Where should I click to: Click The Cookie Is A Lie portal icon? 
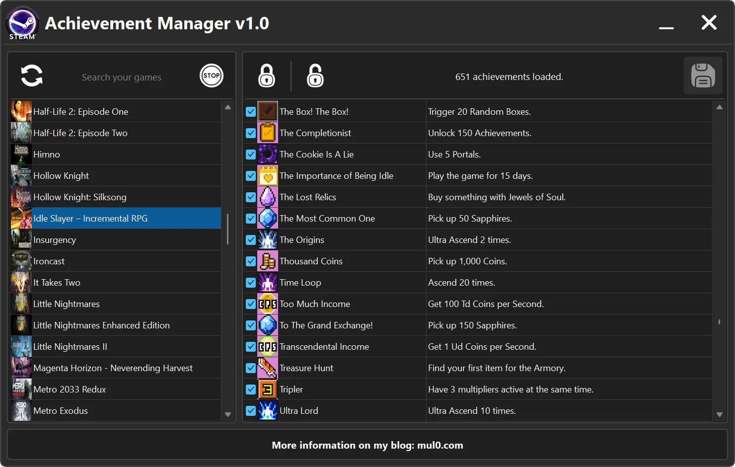[268, 155]
